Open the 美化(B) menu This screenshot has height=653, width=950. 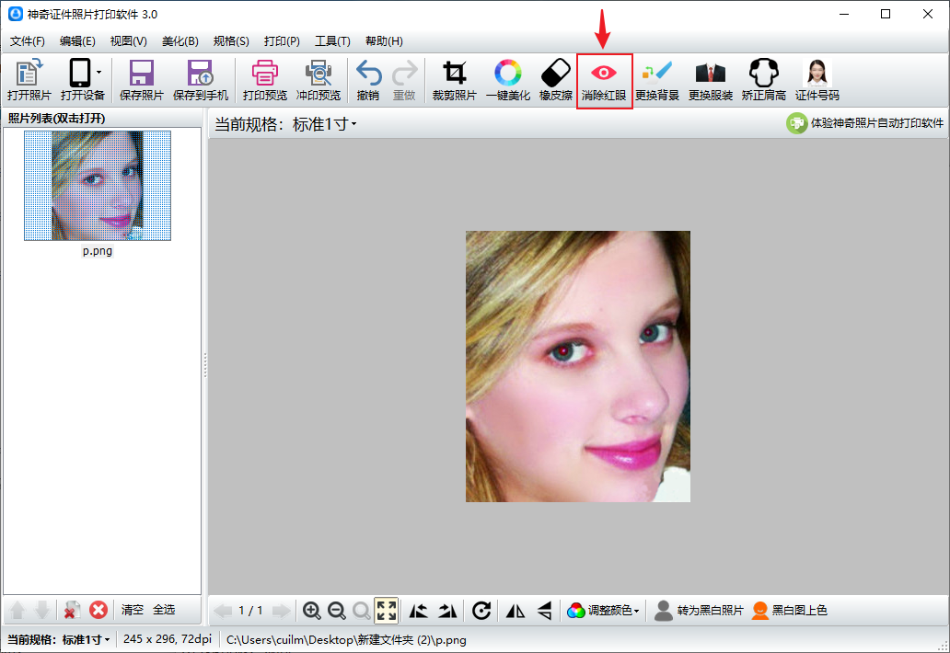(180, 41)
